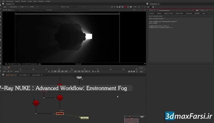Select the Properties panel tab
Viewport: 214px width, 123px height.
click(x=154, y=4)
